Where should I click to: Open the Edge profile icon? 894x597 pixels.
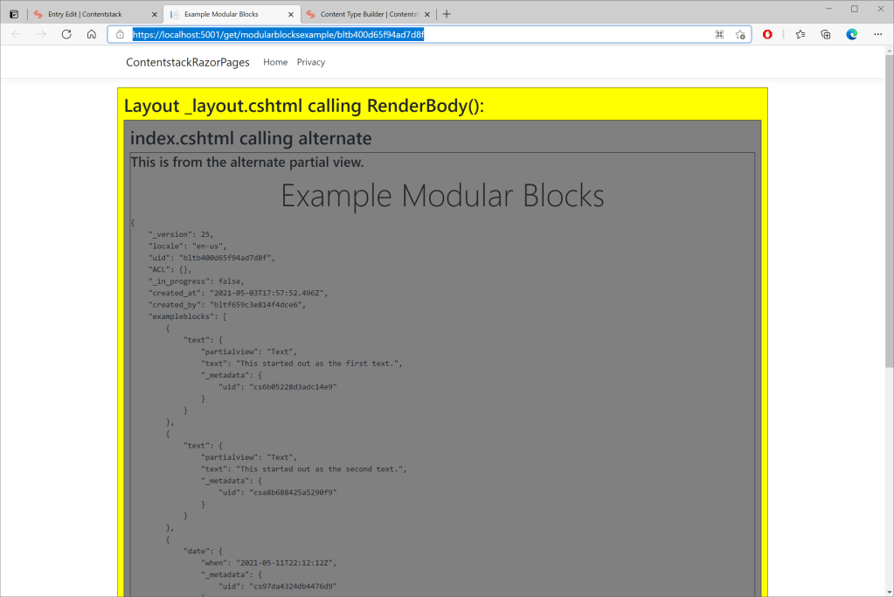tap(852, 34)
